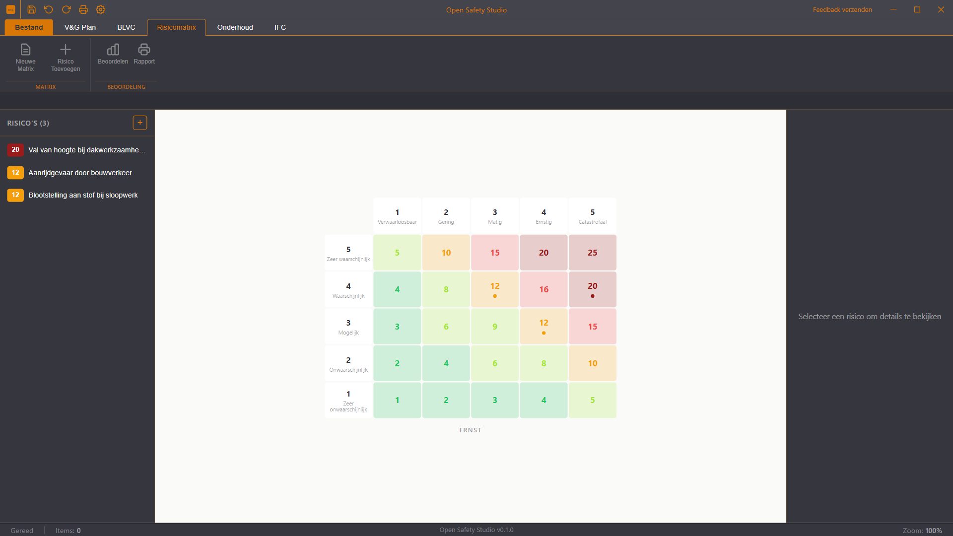Click the save icon in title bar
Image resolution: width=953 pixels, height=536 pixels.
pyautogui.click(x=31, y=9)
